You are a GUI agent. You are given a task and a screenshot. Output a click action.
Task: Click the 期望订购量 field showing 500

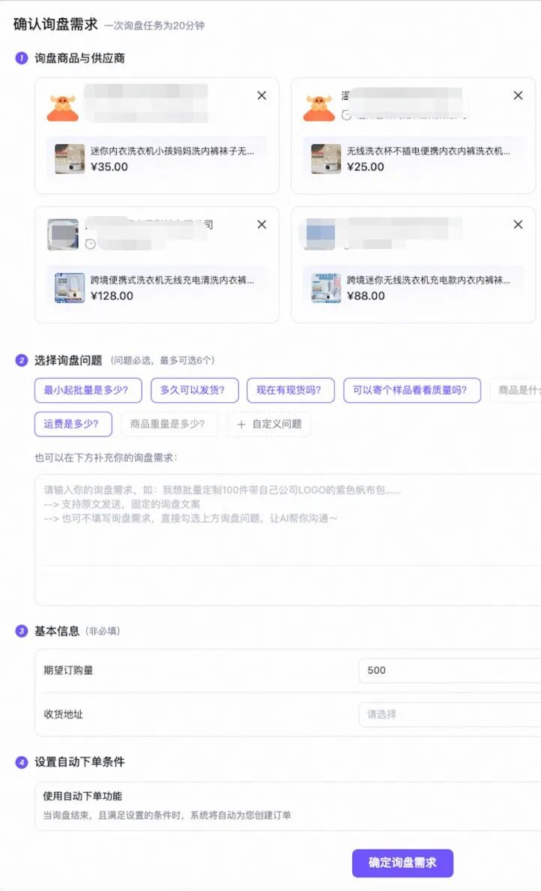click(x=450, y=670)
